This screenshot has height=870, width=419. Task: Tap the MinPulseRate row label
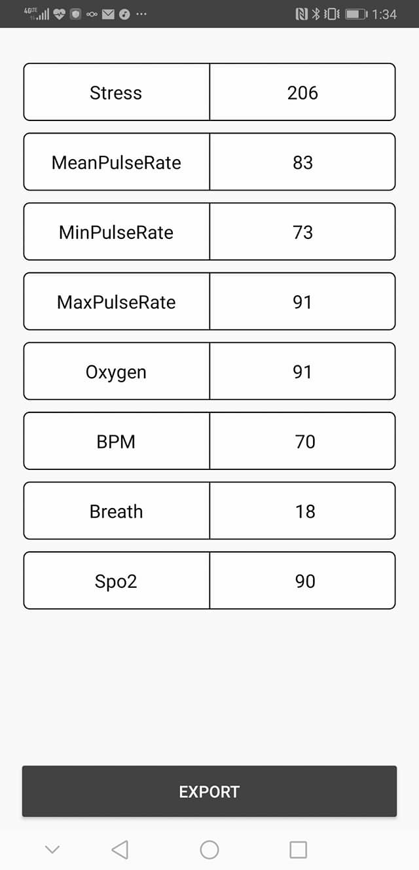pyautogui.click(x=117, y=232)
